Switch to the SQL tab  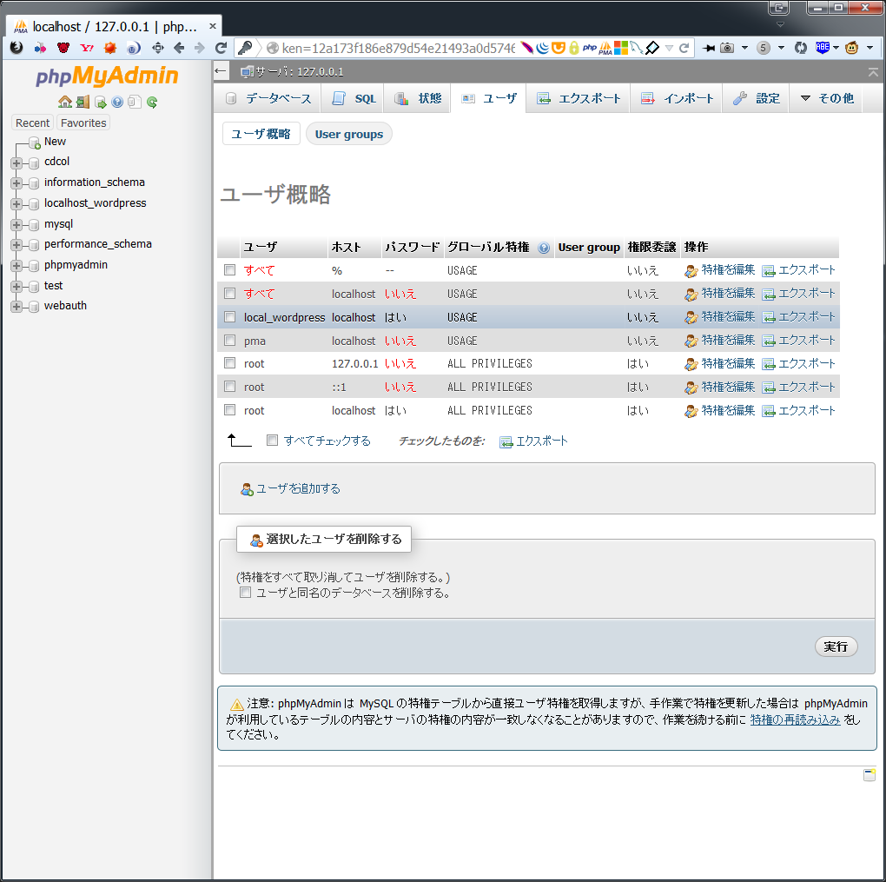click(x=354, y=99)
